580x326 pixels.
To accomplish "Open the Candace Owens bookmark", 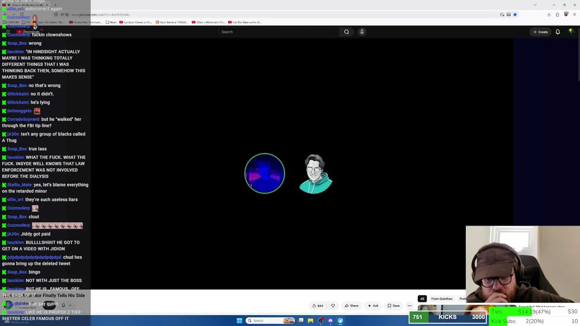I will click(136, 22).
